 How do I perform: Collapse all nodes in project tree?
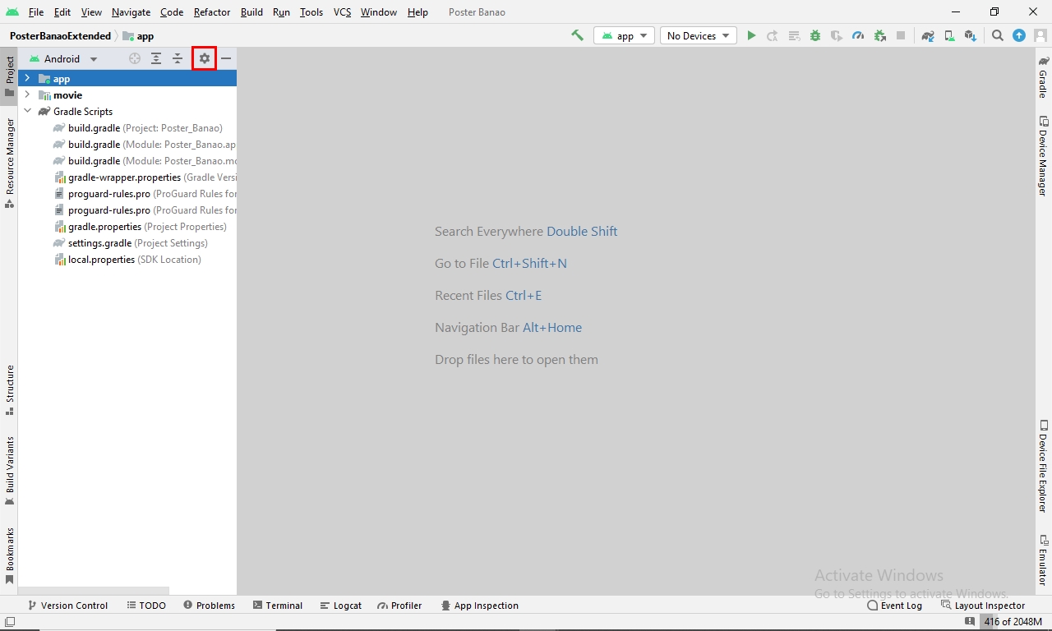point(178,58)
